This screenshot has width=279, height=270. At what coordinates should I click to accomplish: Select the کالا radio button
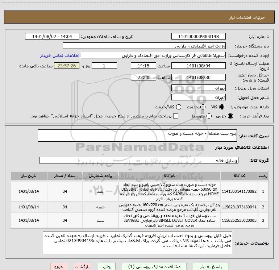[x=222, y=107]
